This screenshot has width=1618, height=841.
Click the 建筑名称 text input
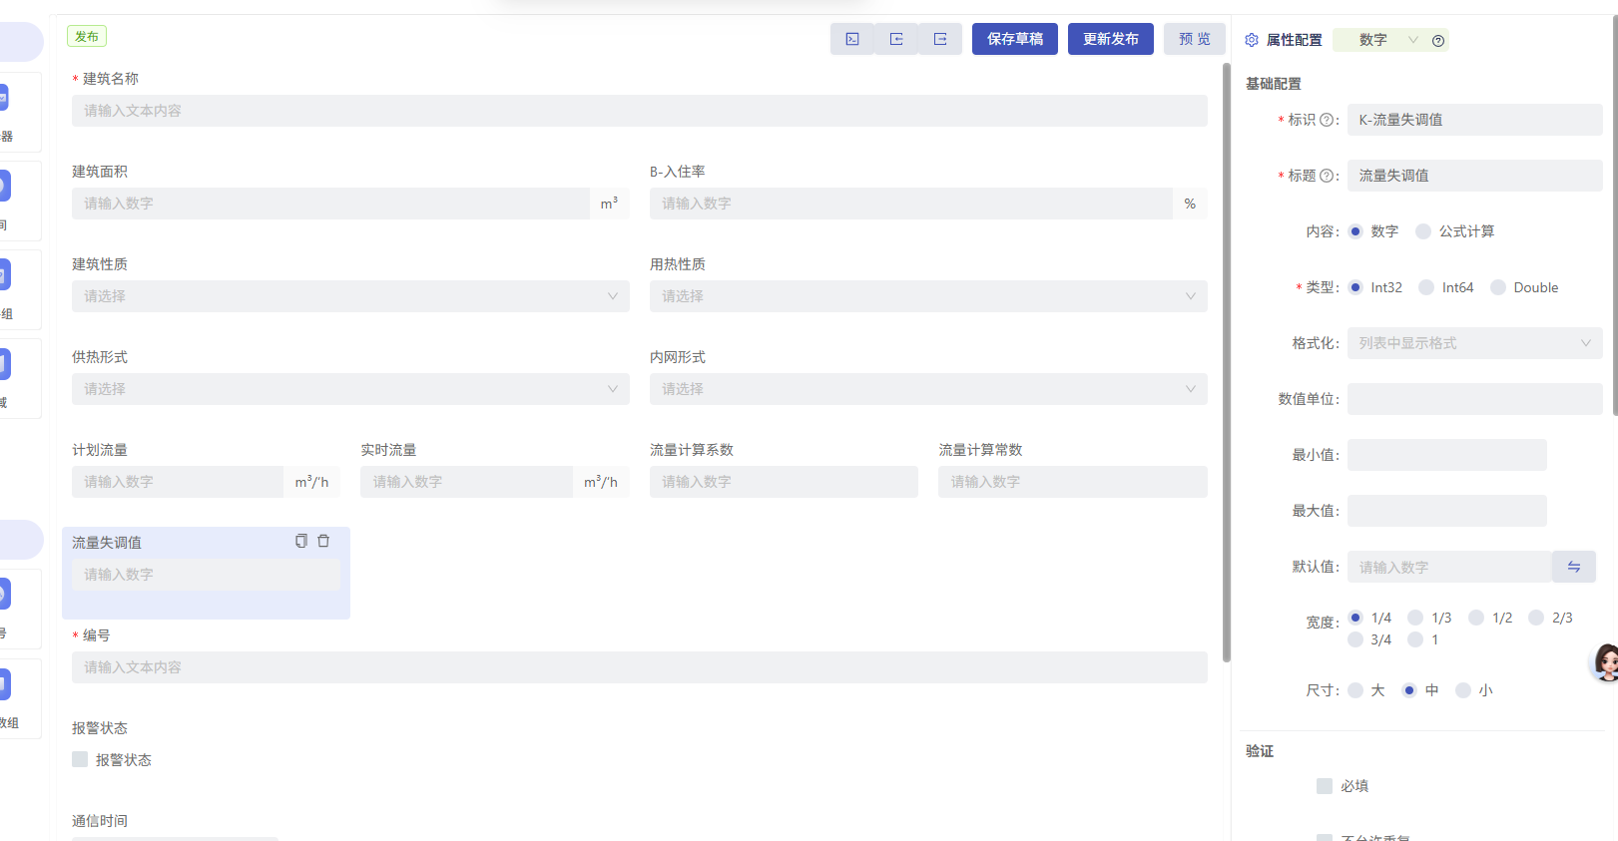click(640, 111)
